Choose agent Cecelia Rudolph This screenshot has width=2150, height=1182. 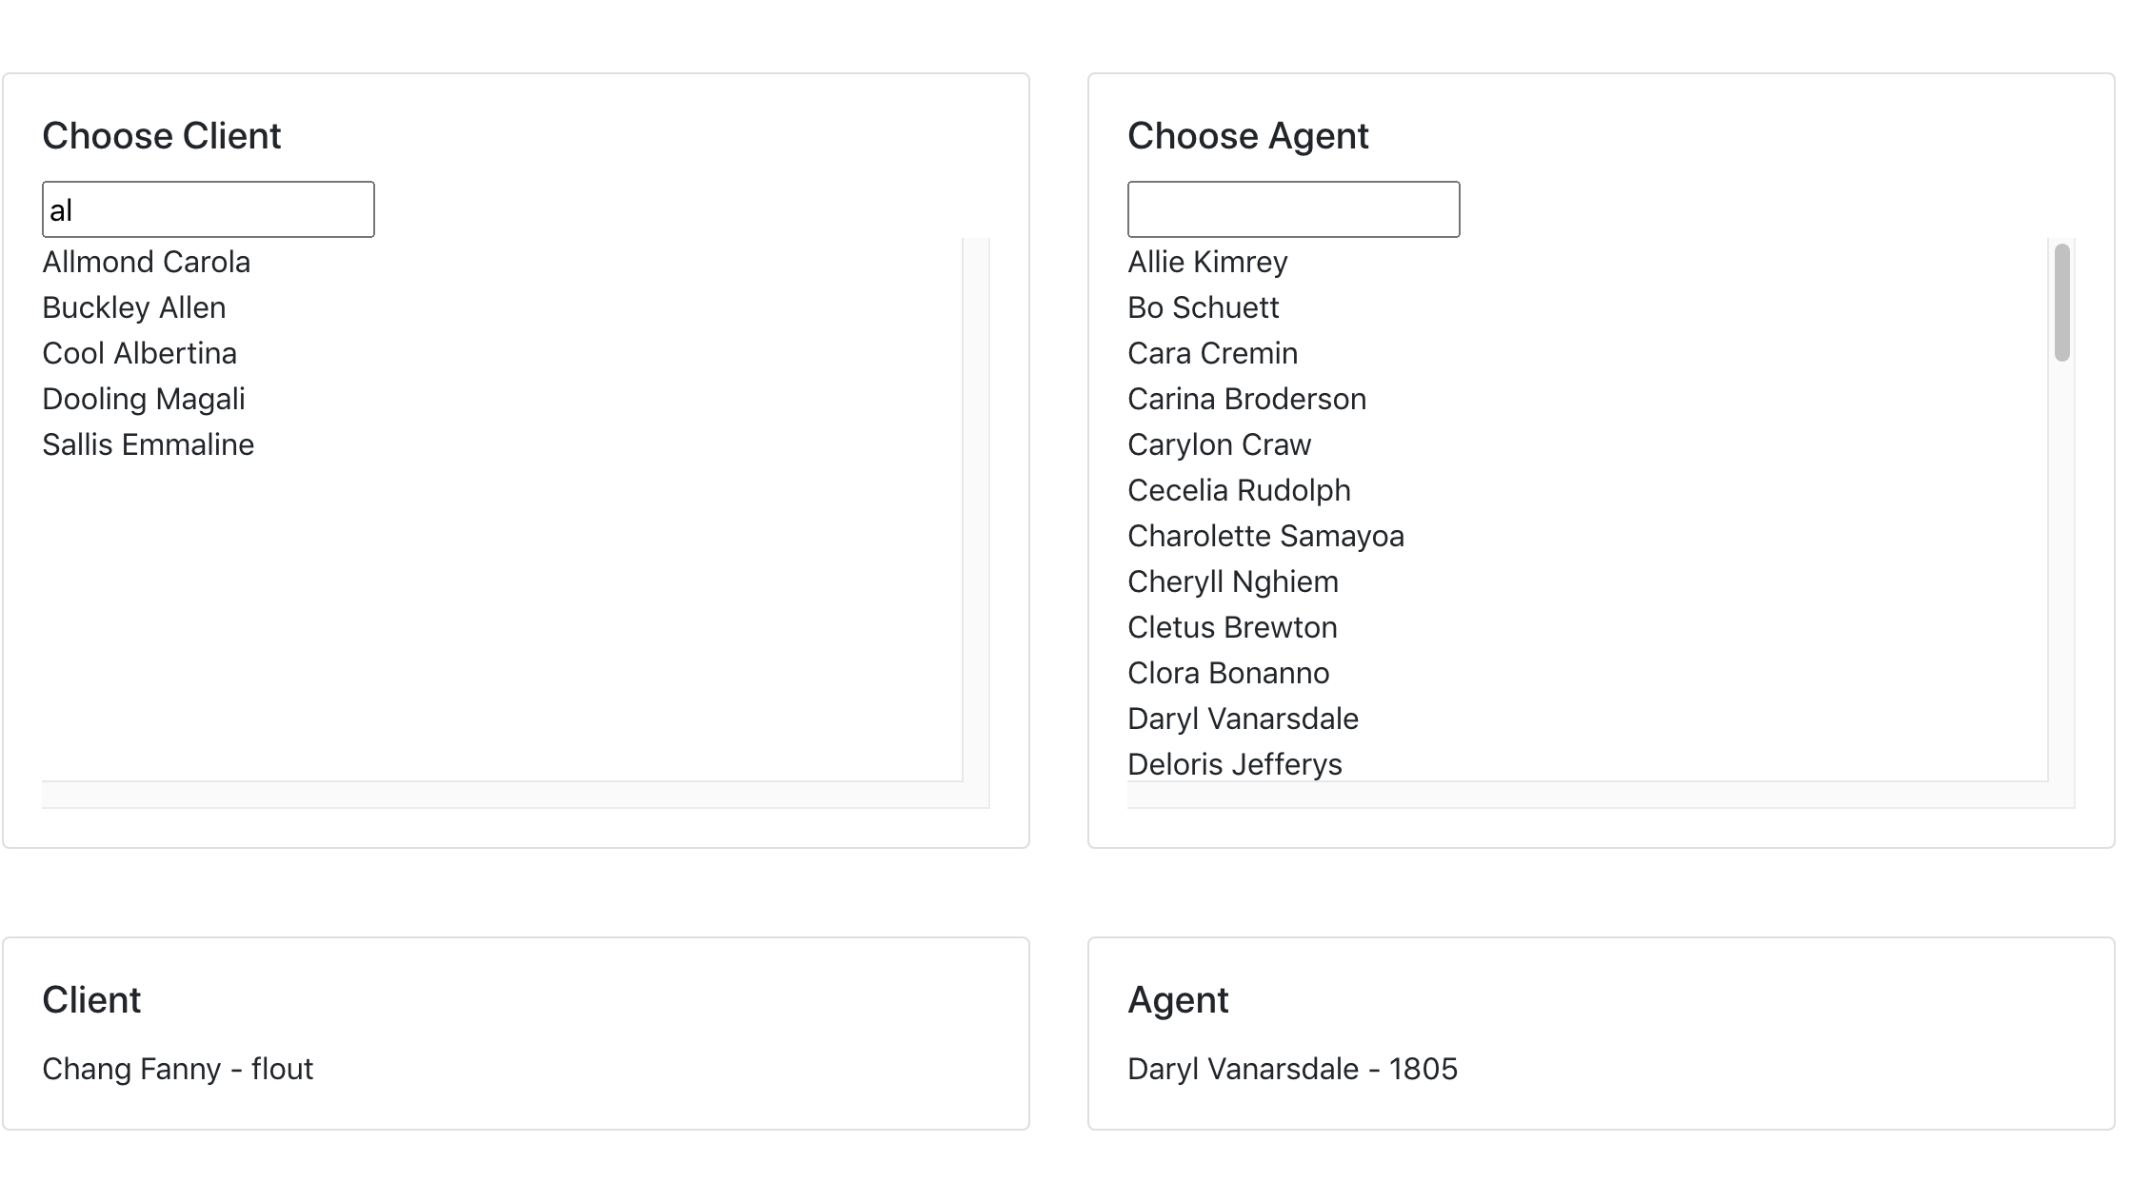[1239, 490]
